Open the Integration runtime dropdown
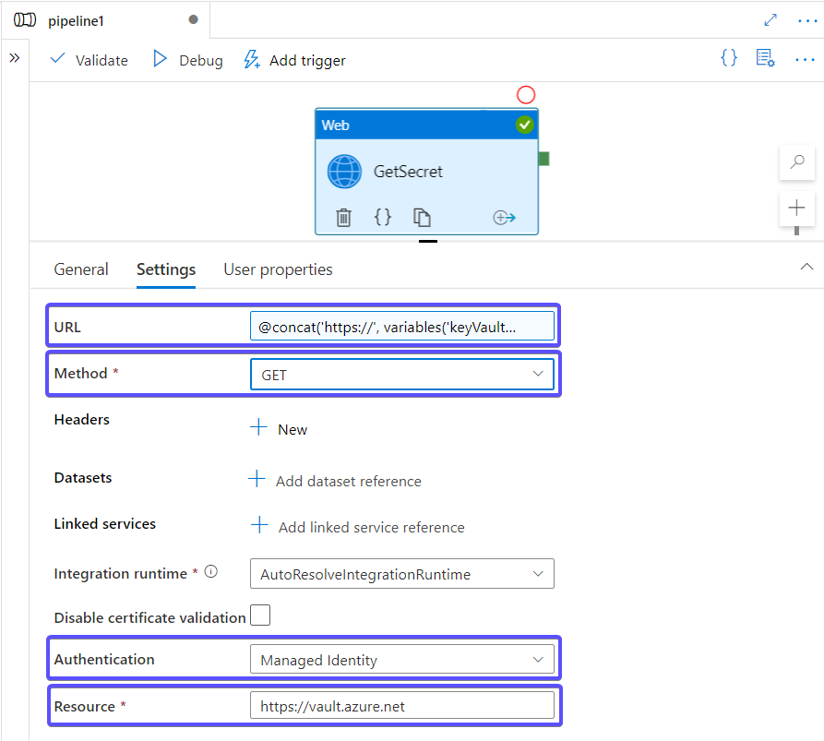The height and width of the screenshot is (741, 824). (401, 574)
